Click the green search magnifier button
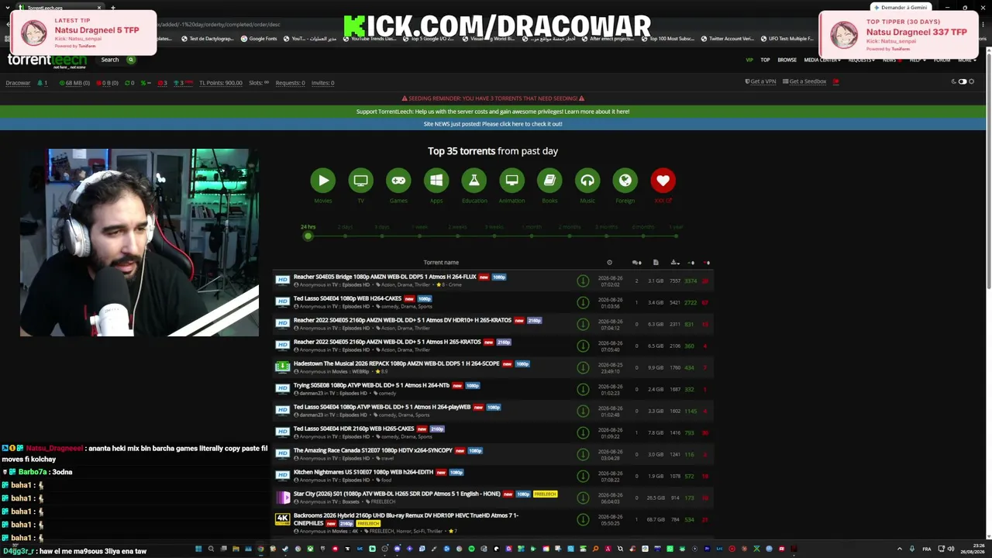 click(x=131, y=60)
